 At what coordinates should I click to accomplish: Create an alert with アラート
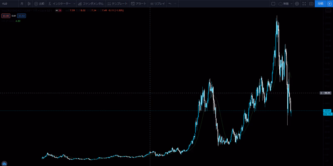138,3
